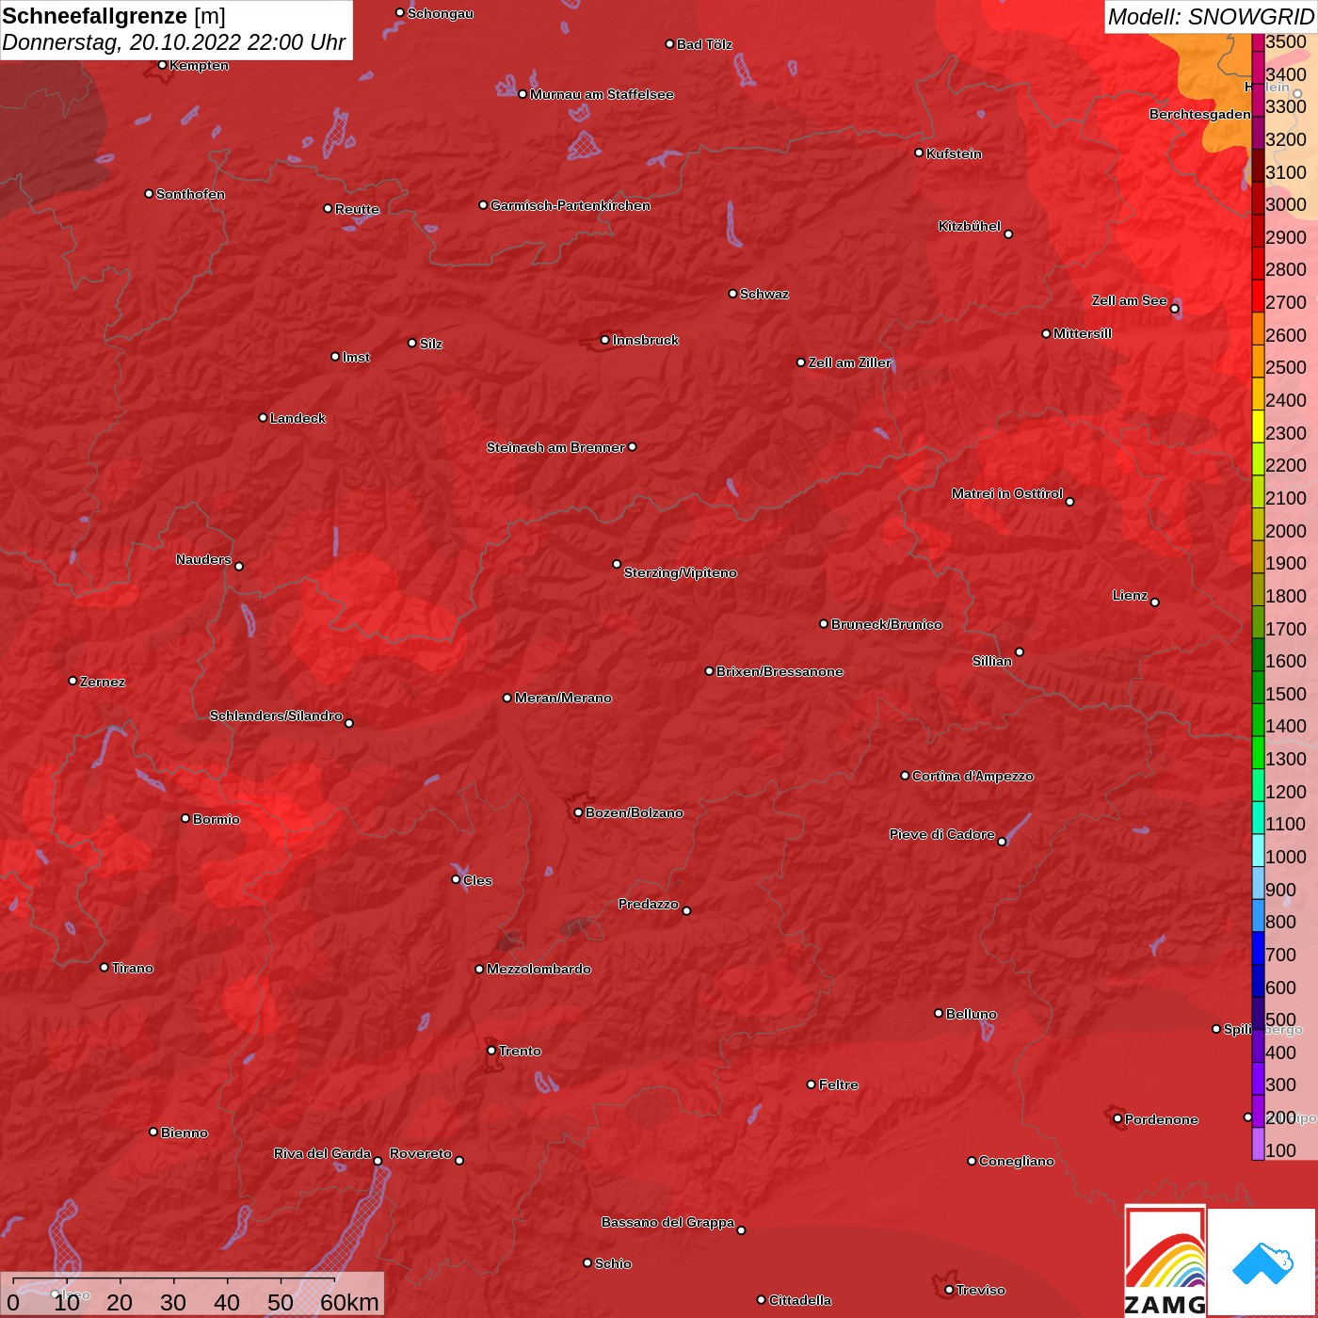This screenshot has width=1318, height=1318.
Task: Click the Zernez label
Action: point(103,682)
